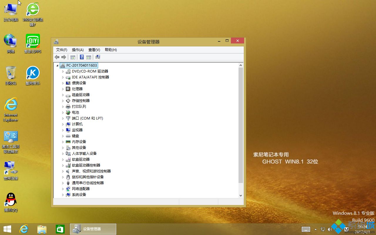Expand the 其他设备 node arrow

pyautogui.click(x=63, y=147)
